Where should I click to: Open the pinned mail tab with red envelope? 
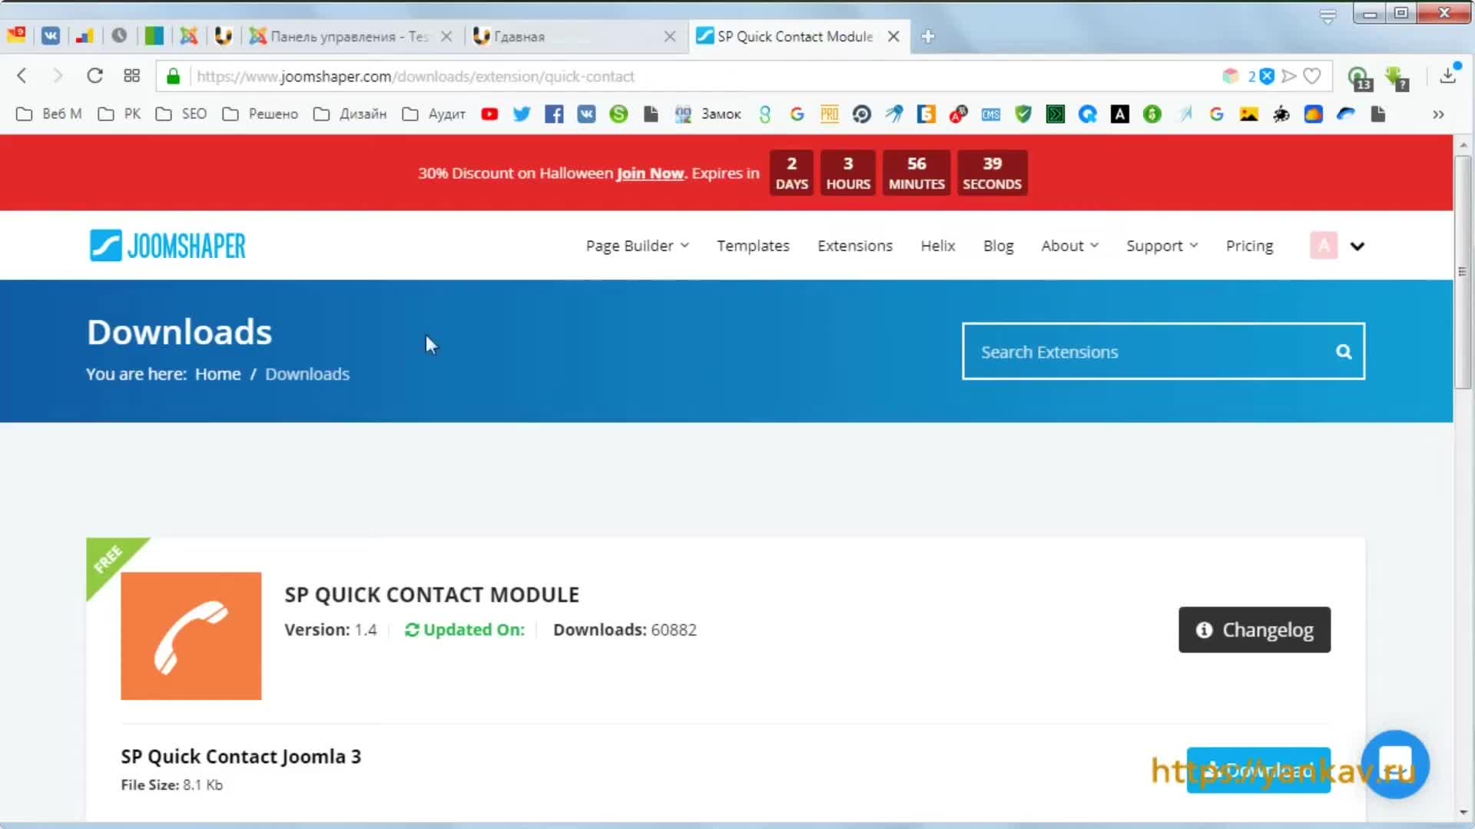(x=16, y=35)
